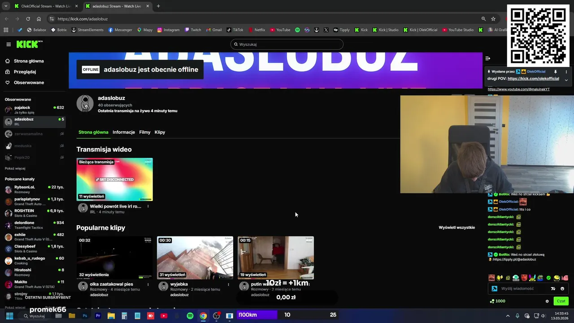Open a new browser tab
Screen dimensions: 574x323
[158, 6]
